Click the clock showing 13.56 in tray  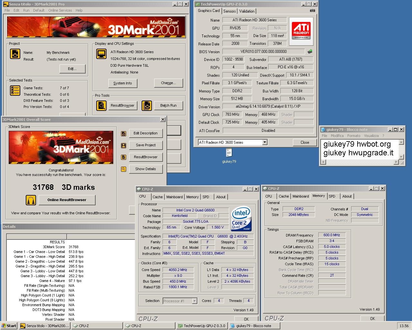click(404, 326)
